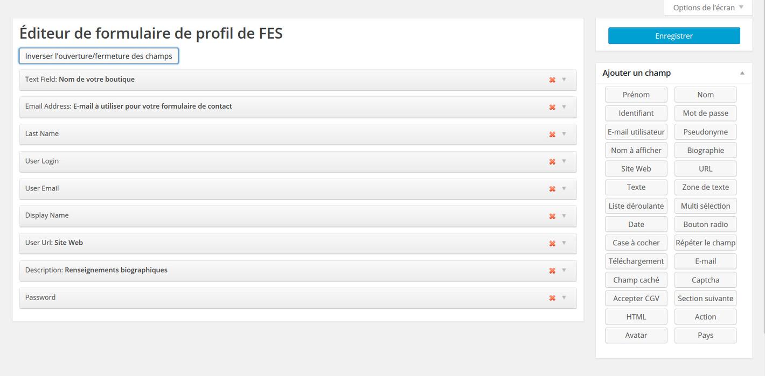This screenshot has height=376, width=765.
Task: Delete the Password field row
Action: pyautogui.click(x=552, y=298)
